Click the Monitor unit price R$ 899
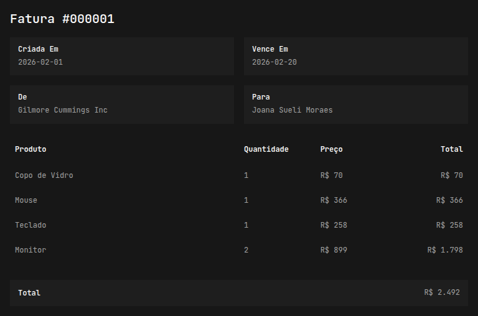This screenshot has width=478, height=316. pos(334,250)
